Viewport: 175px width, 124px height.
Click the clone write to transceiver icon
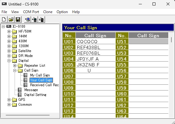(34, 19)
